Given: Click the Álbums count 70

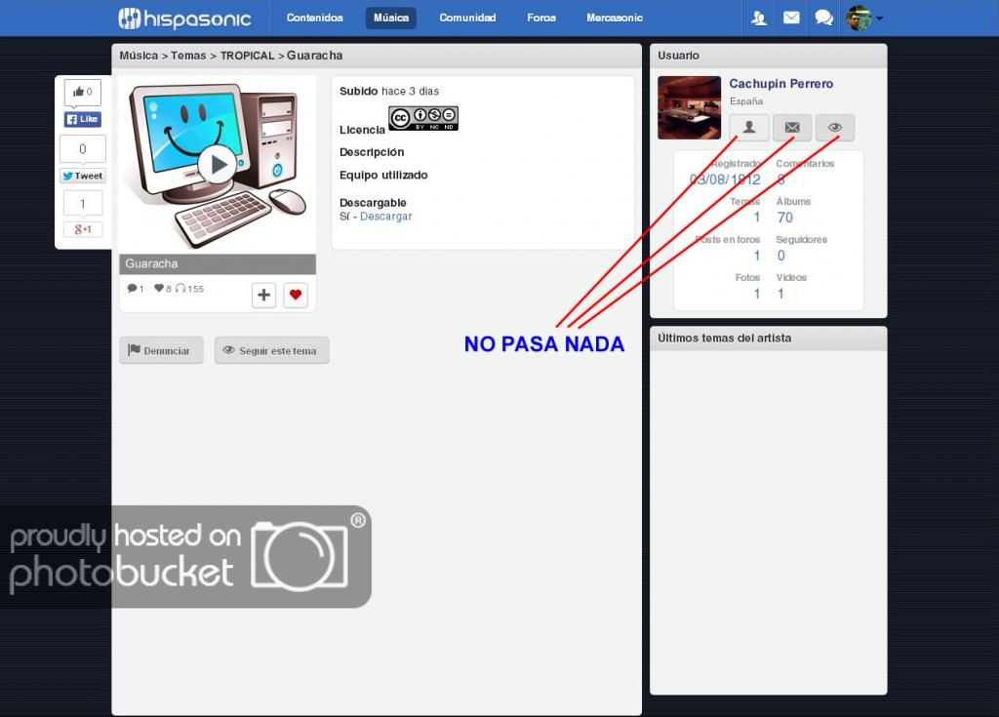Looking at the screenshot, I should 785,218.
